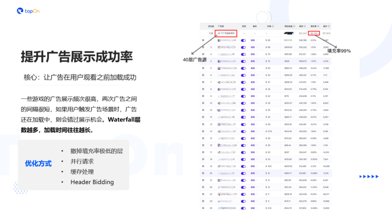This screenshot has height=219, width=392.
Task: Click 编辑 in the $ 86 row
Action: click(x=253, y=47)
